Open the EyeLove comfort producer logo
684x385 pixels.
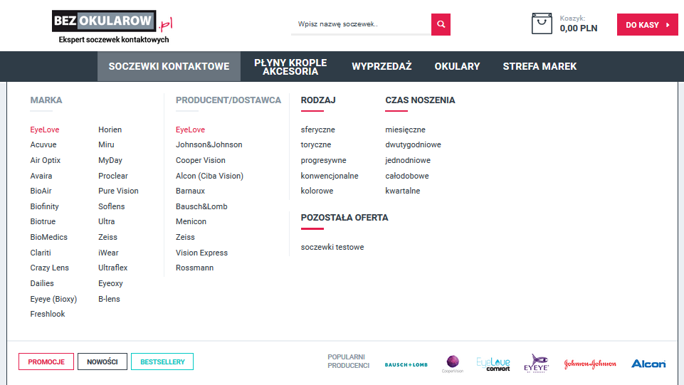[493, 364]
